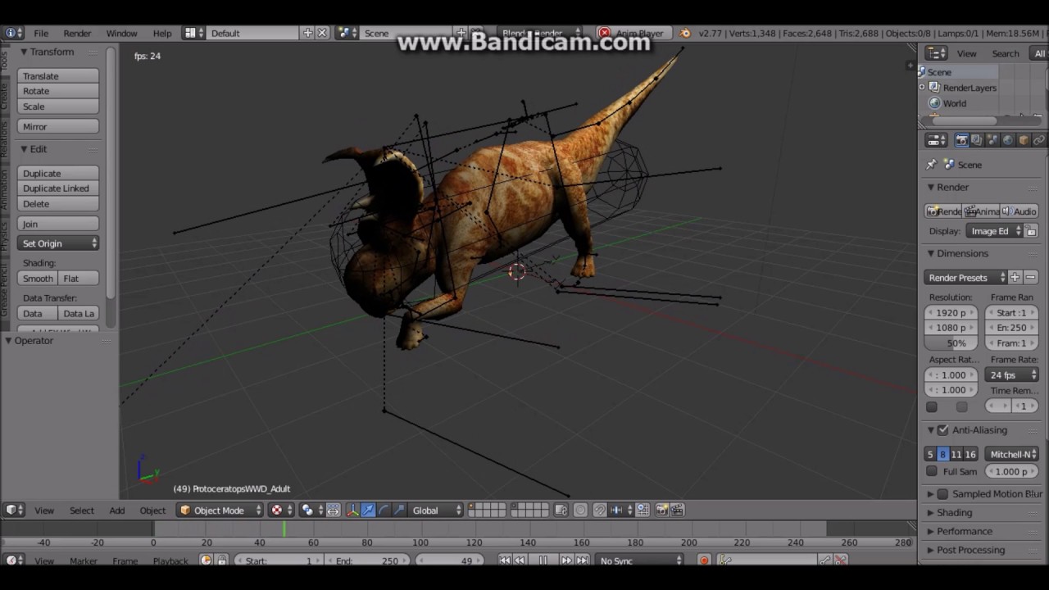Click the Translate button
1049x590 pixels.
point(58,75)
